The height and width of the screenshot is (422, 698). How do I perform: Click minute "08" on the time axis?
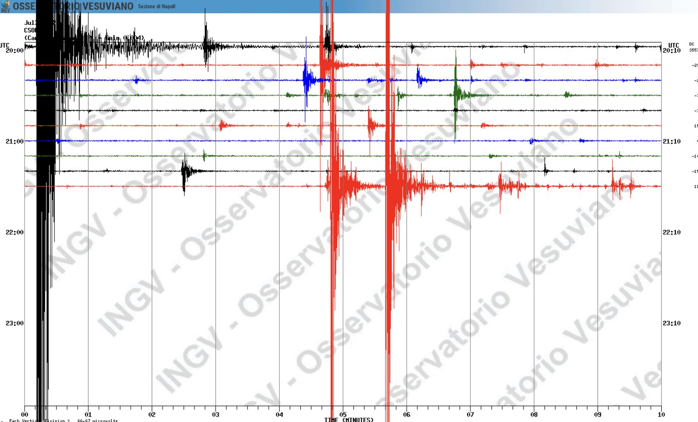(x=534, y=414)
